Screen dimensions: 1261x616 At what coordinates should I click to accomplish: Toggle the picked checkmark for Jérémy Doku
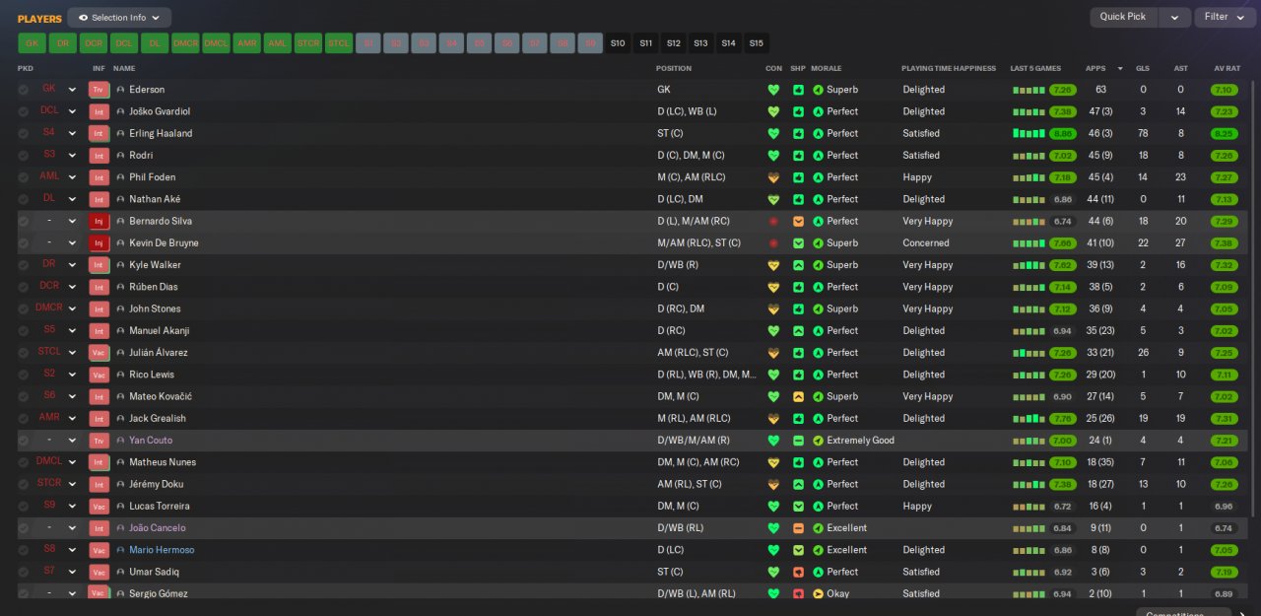click(24, 484)
